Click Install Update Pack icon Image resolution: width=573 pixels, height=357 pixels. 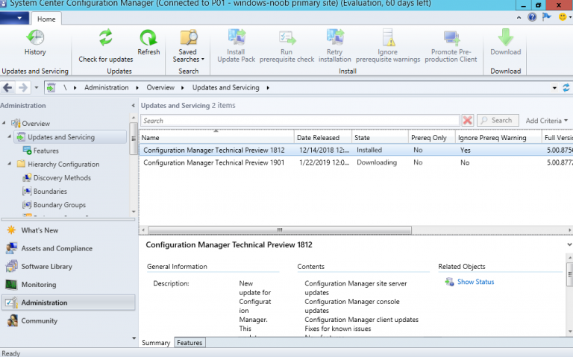click(x=236, y=45)
